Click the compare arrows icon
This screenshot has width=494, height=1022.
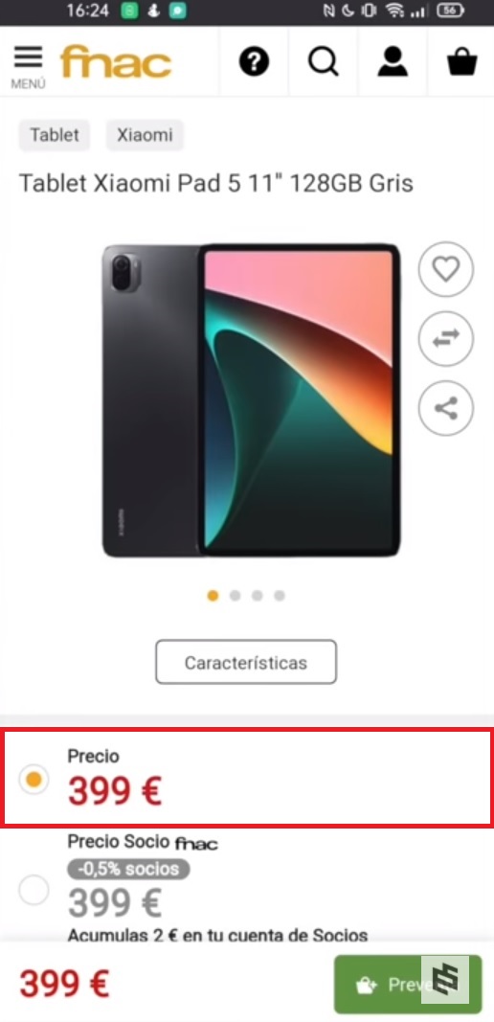click(446, 339)
